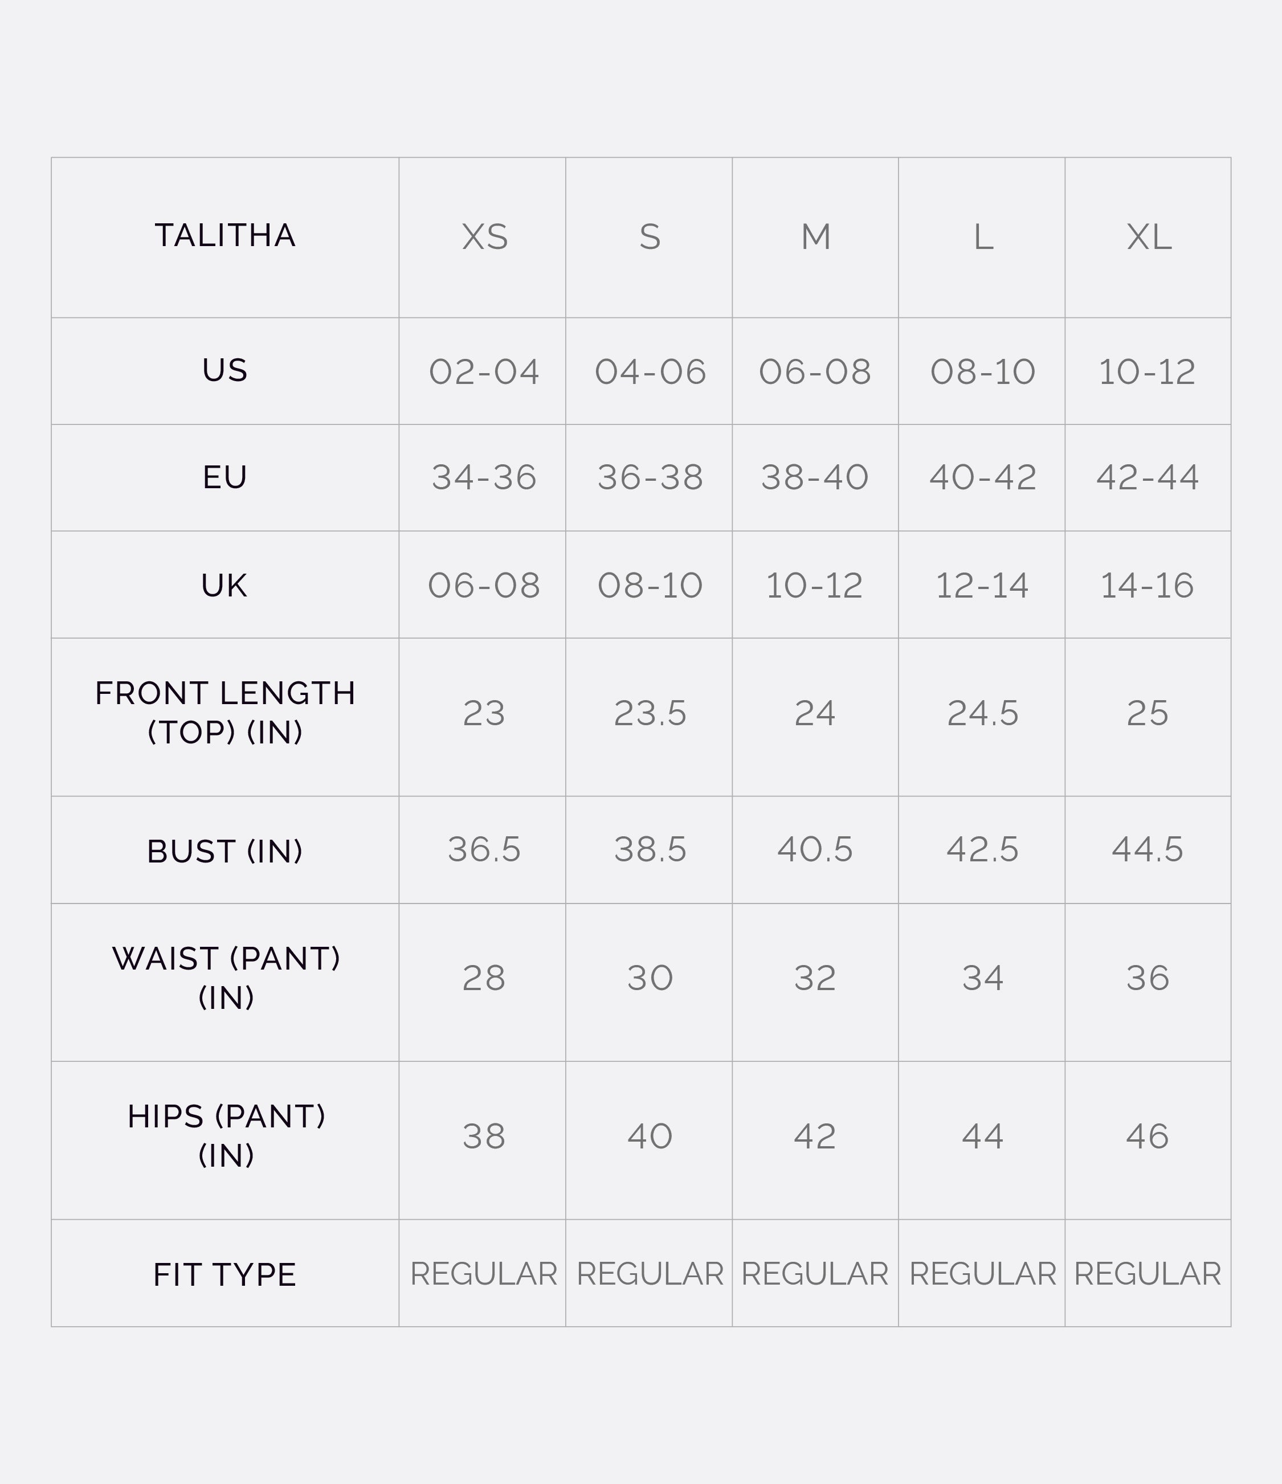Viewport: 1282px width, 1484px height.
Task: Select the M size column header
Action: click(x=815, y=237)
